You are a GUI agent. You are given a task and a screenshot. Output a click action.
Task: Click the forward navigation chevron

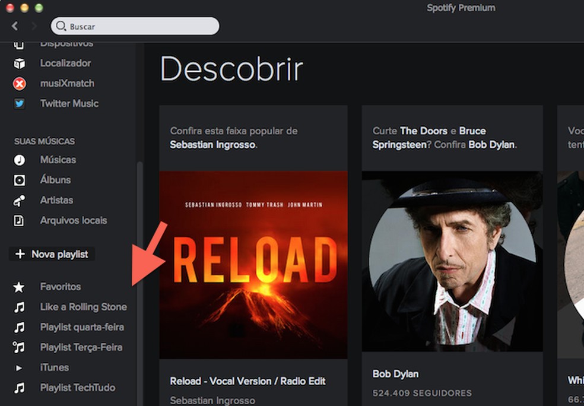click(x=34, y=26)
